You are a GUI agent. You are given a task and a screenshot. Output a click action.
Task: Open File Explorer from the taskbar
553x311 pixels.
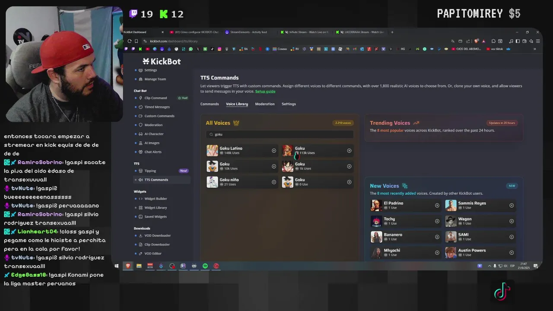click(x=139, y=266)
